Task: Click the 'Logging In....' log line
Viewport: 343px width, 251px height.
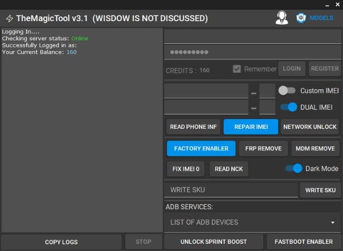Action: point(21,32)
